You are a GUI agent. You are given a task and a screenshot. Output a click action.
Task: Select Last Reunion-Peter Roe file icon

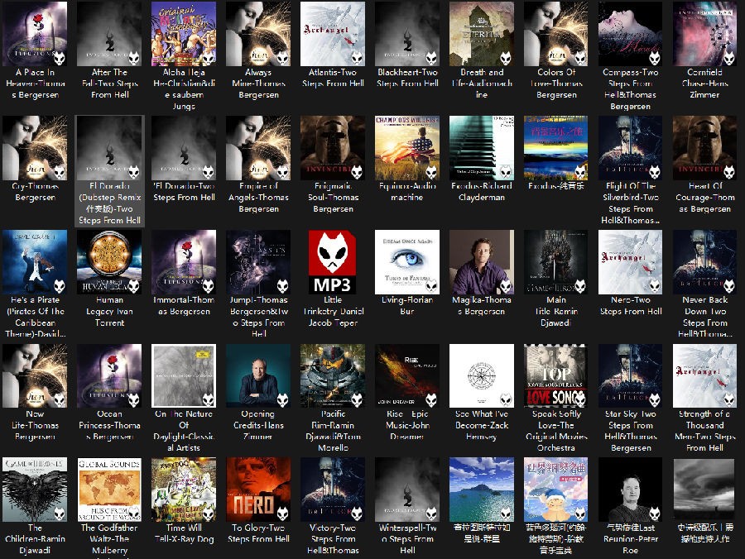click(631, 490)
